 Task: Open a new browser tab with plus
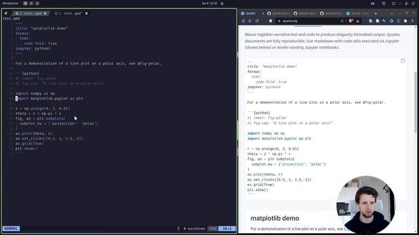coord(376,13)
